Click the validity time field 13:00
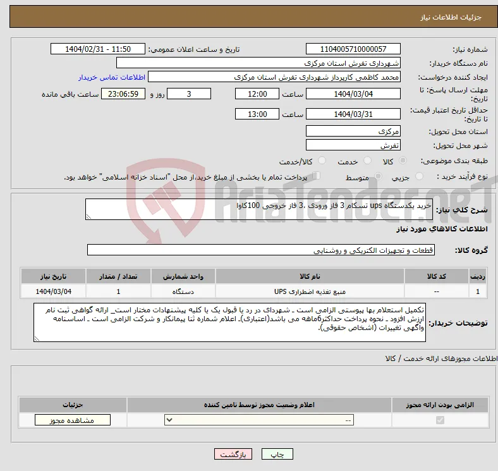The height and width of the screenshot is (471, 498). 257,114
